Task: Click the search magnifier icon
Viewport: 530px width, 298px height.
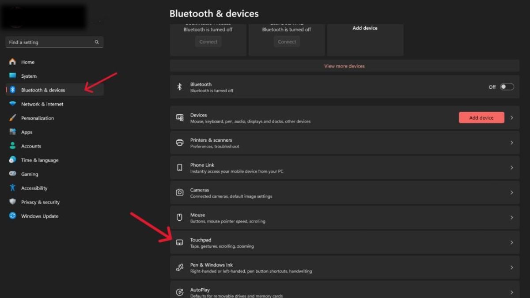Action: [x=97, y=42]
